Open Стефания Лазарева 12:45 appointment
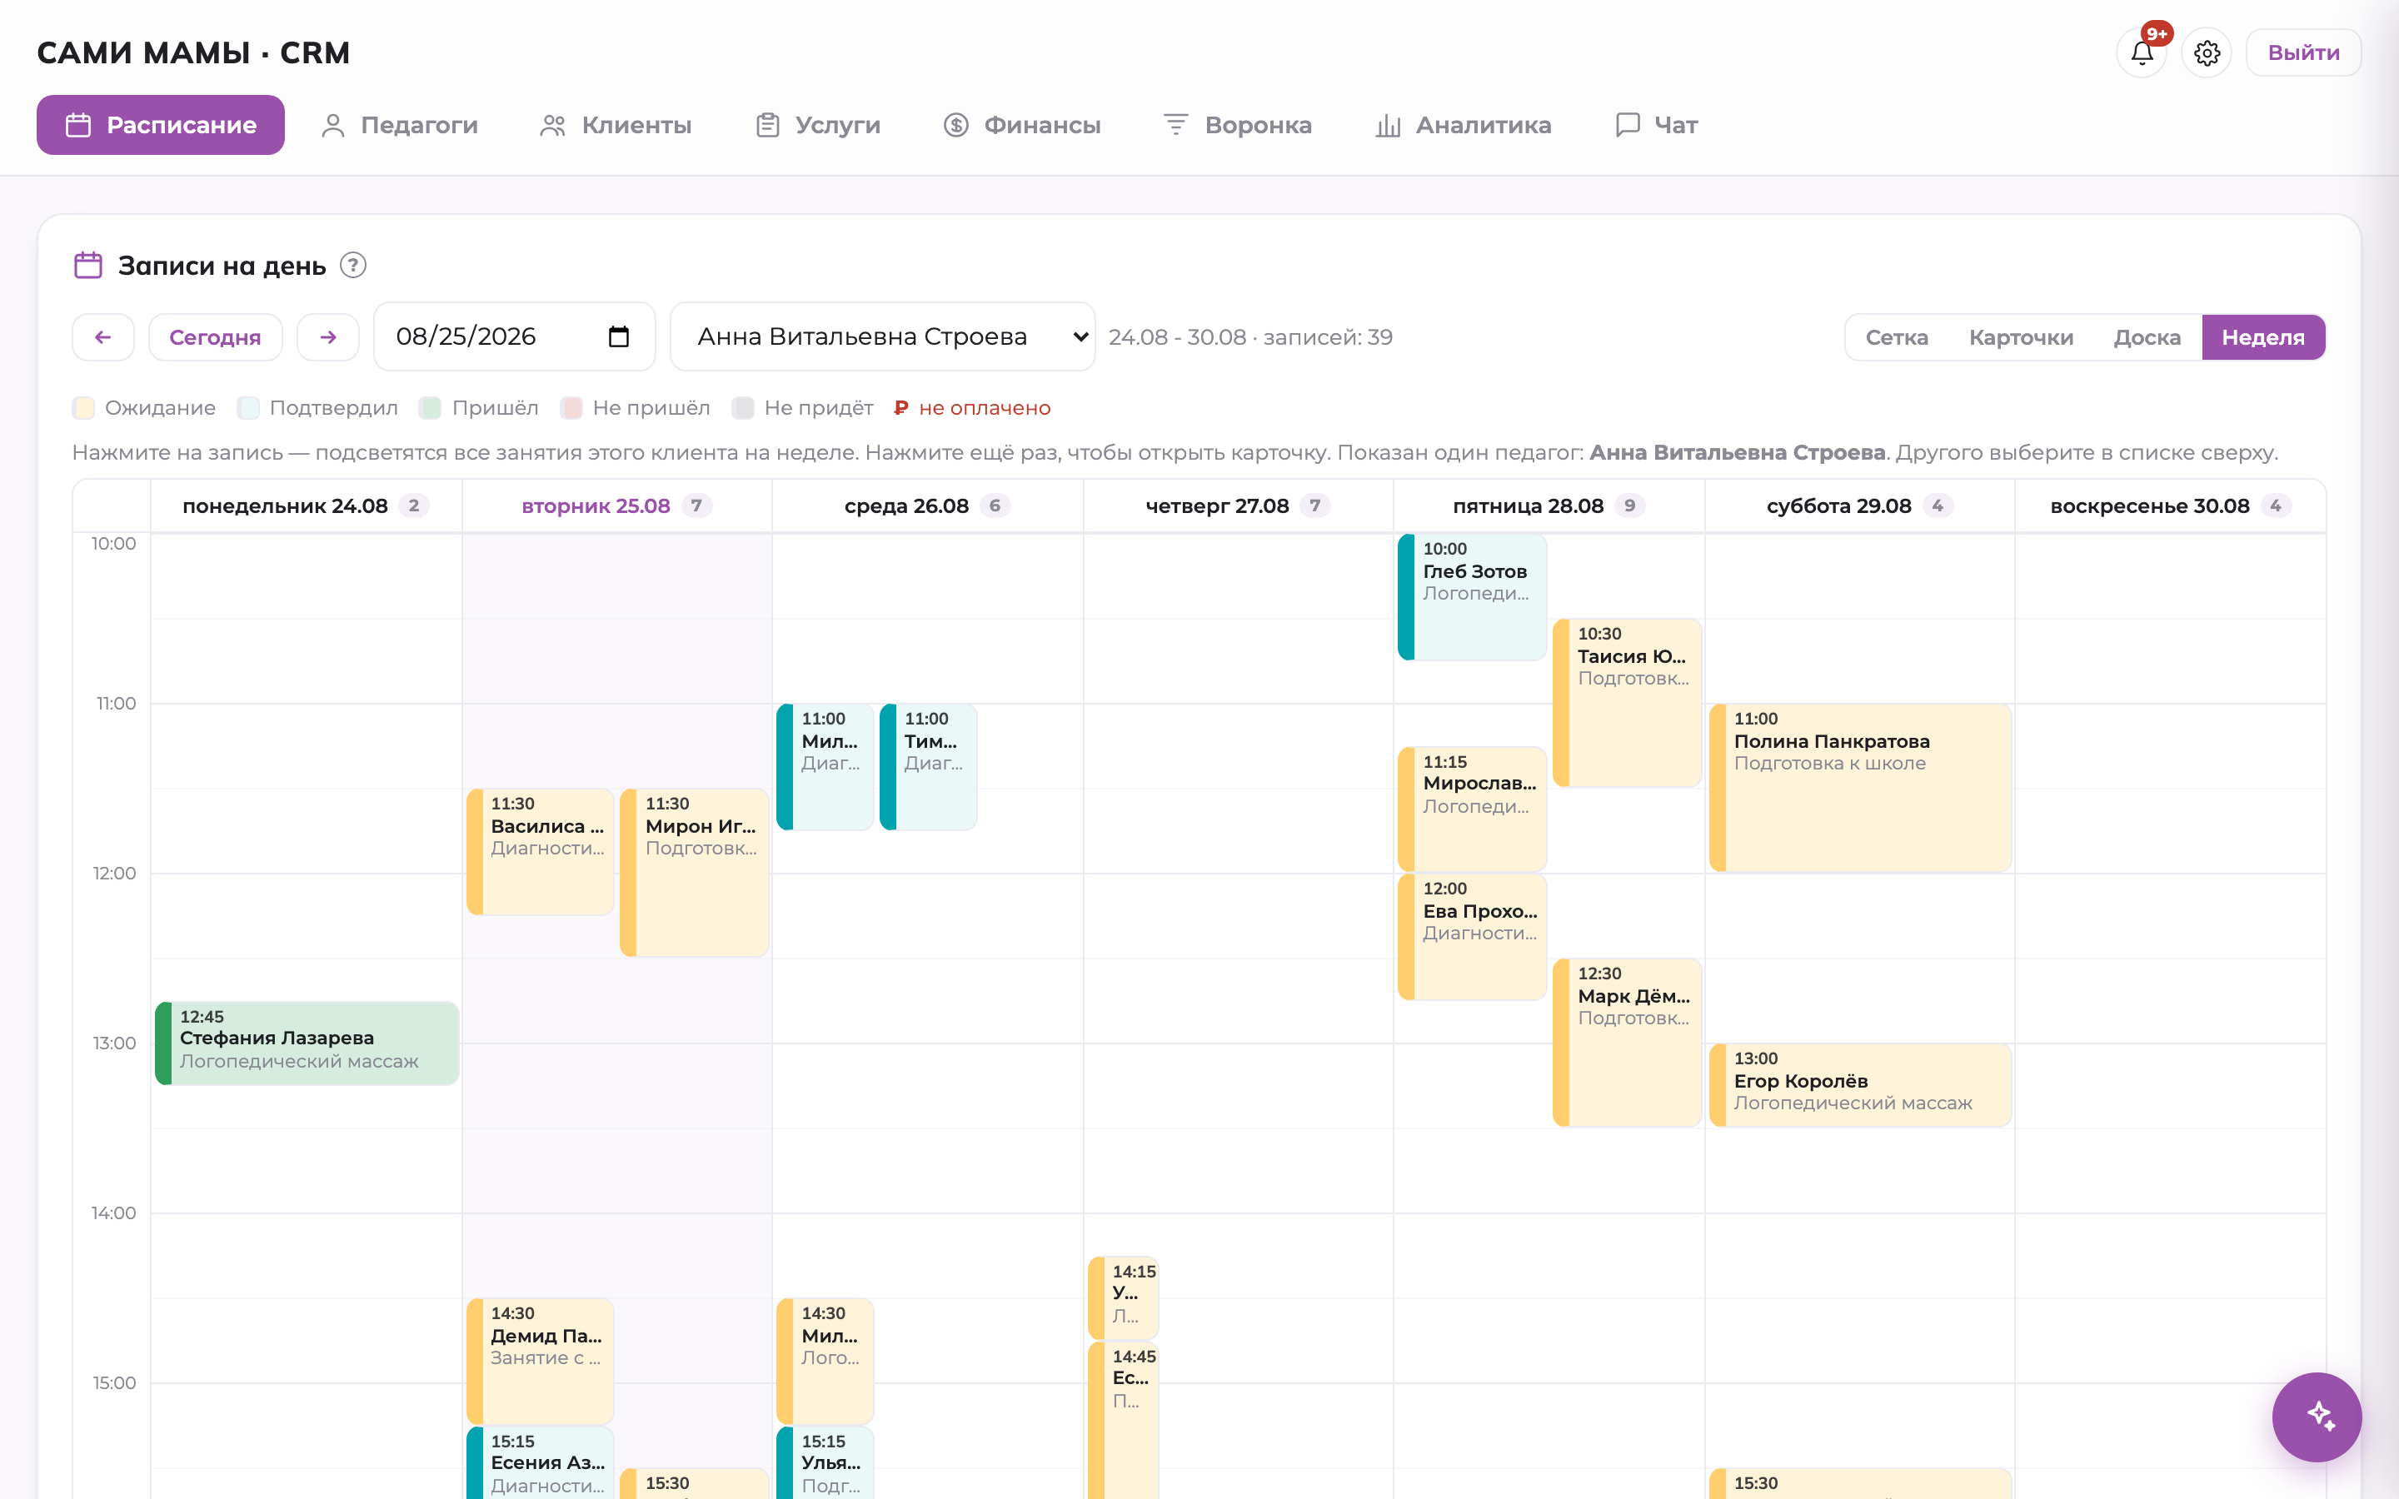Image resolution: width=2399 pixels, height=1499 pixels. tap(307, 1043)
